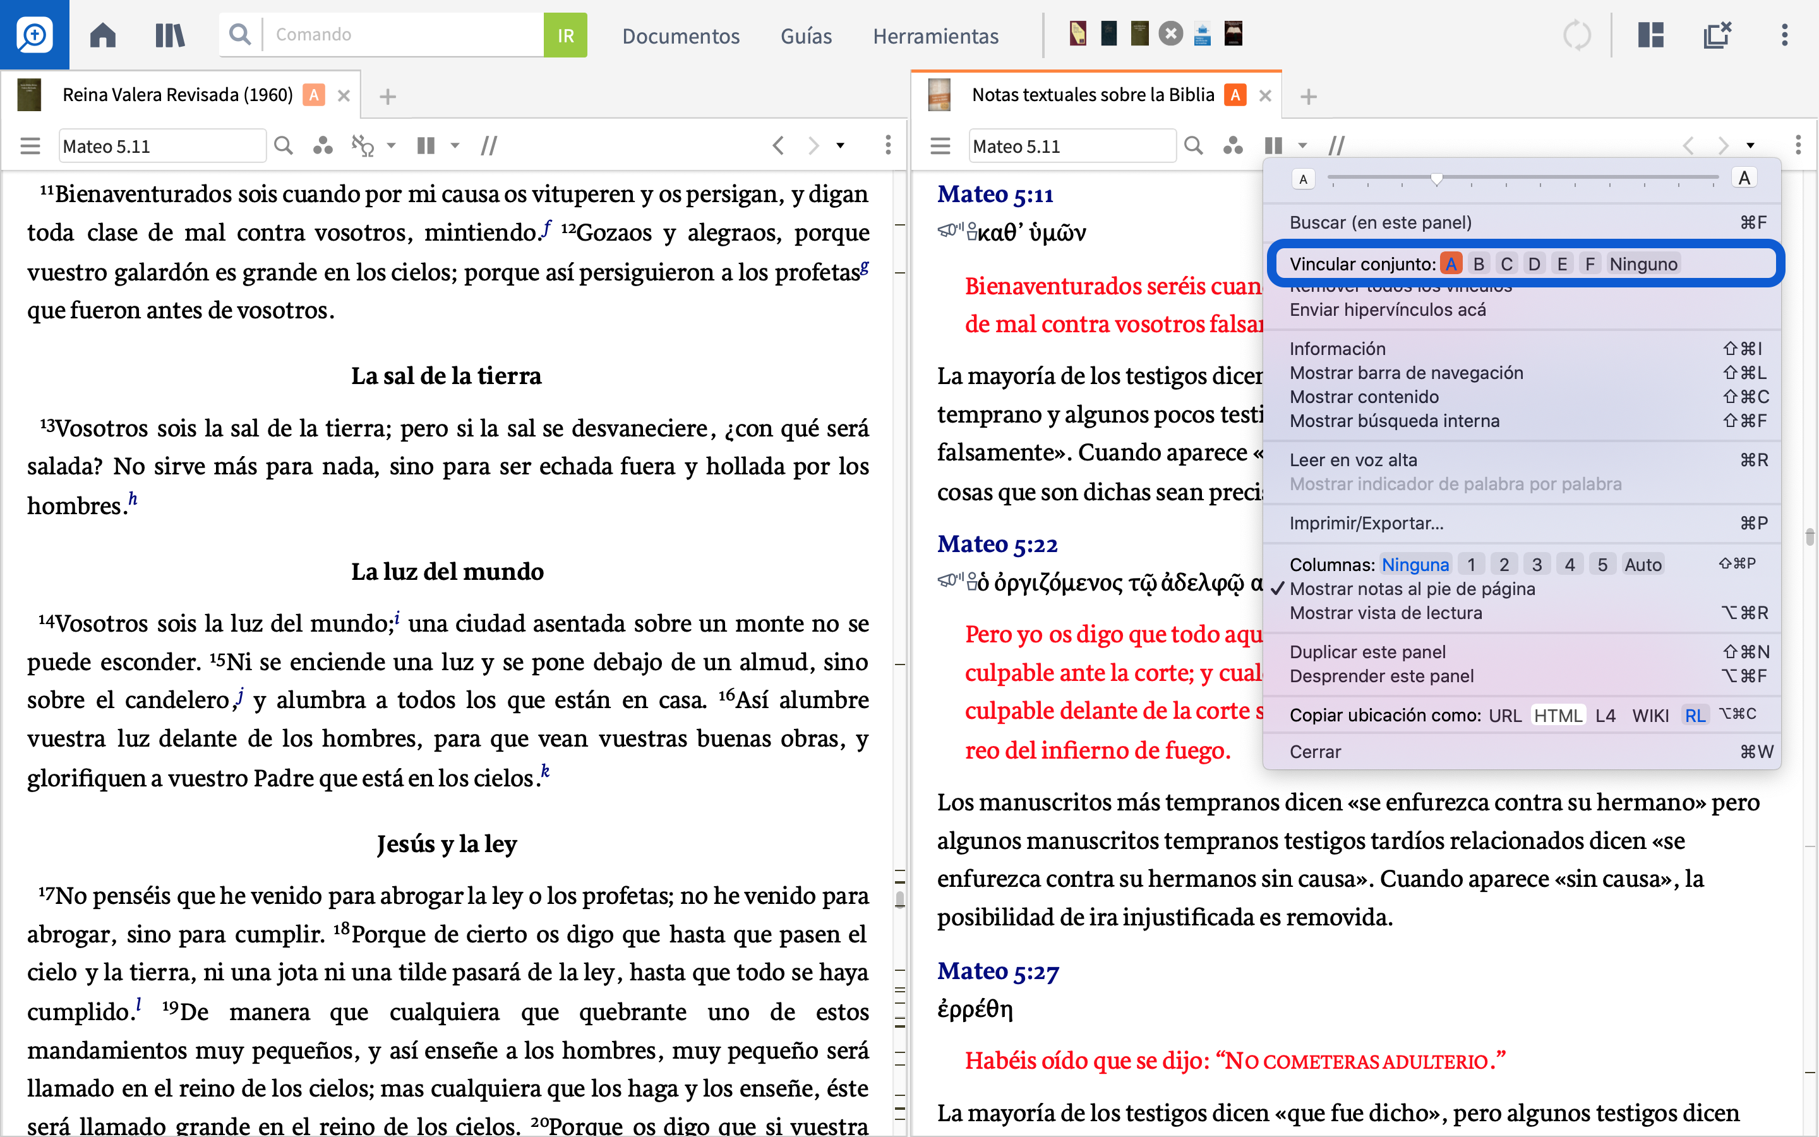Open Herramientas menu
This screenshot has width=1819, height=1137.
click(x=935, y=35)
